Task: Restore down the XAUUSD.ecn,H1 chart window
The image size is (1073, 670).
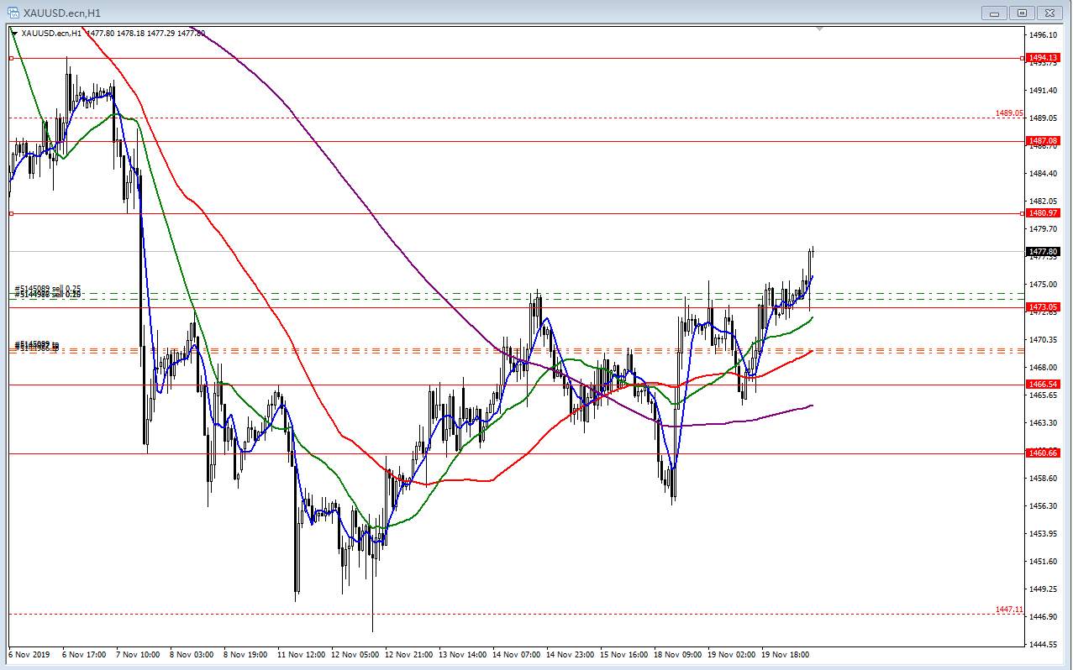Action: [1023, 13]
